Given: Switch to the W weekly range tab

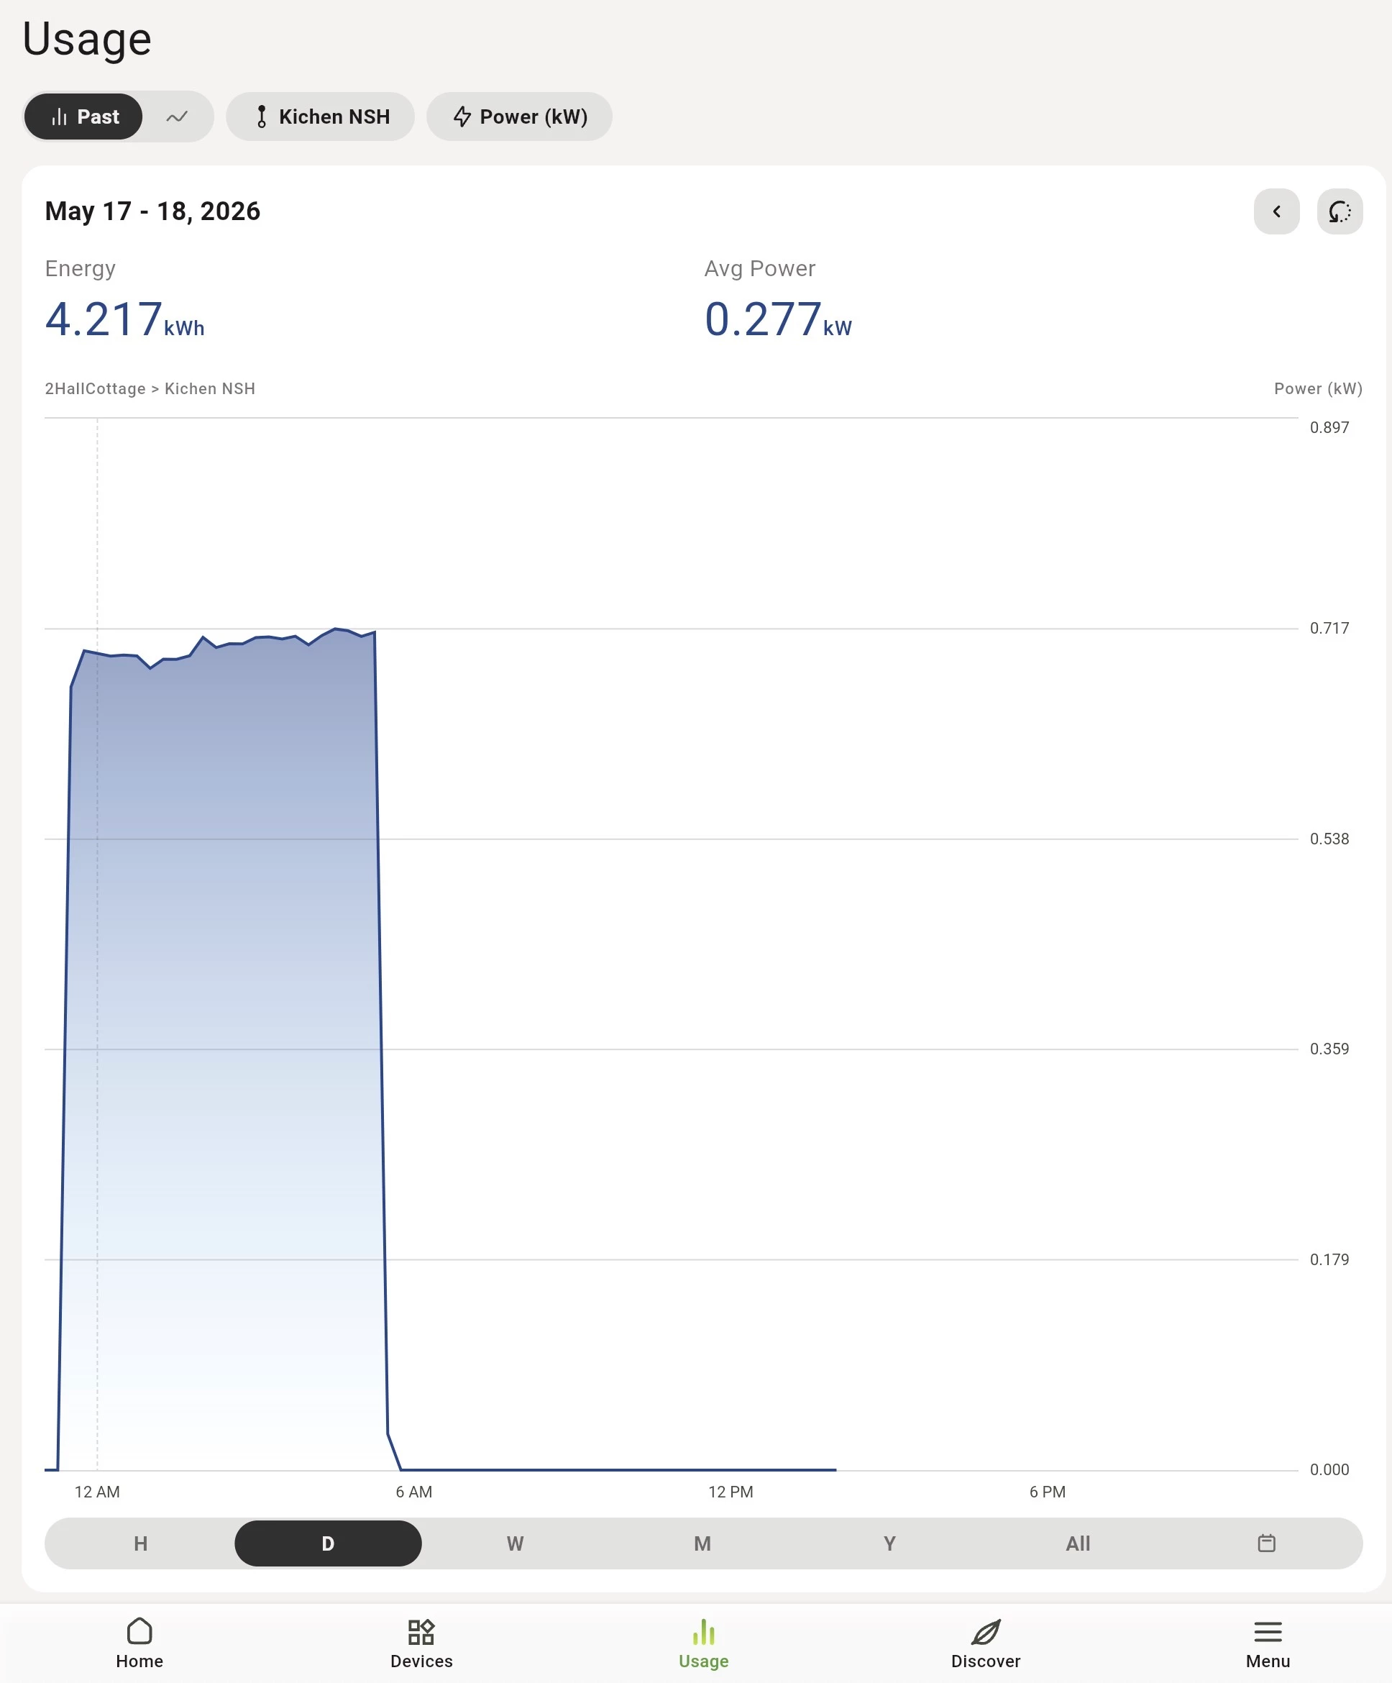Looking at the screenshot, I should [x=516, y=1543].
